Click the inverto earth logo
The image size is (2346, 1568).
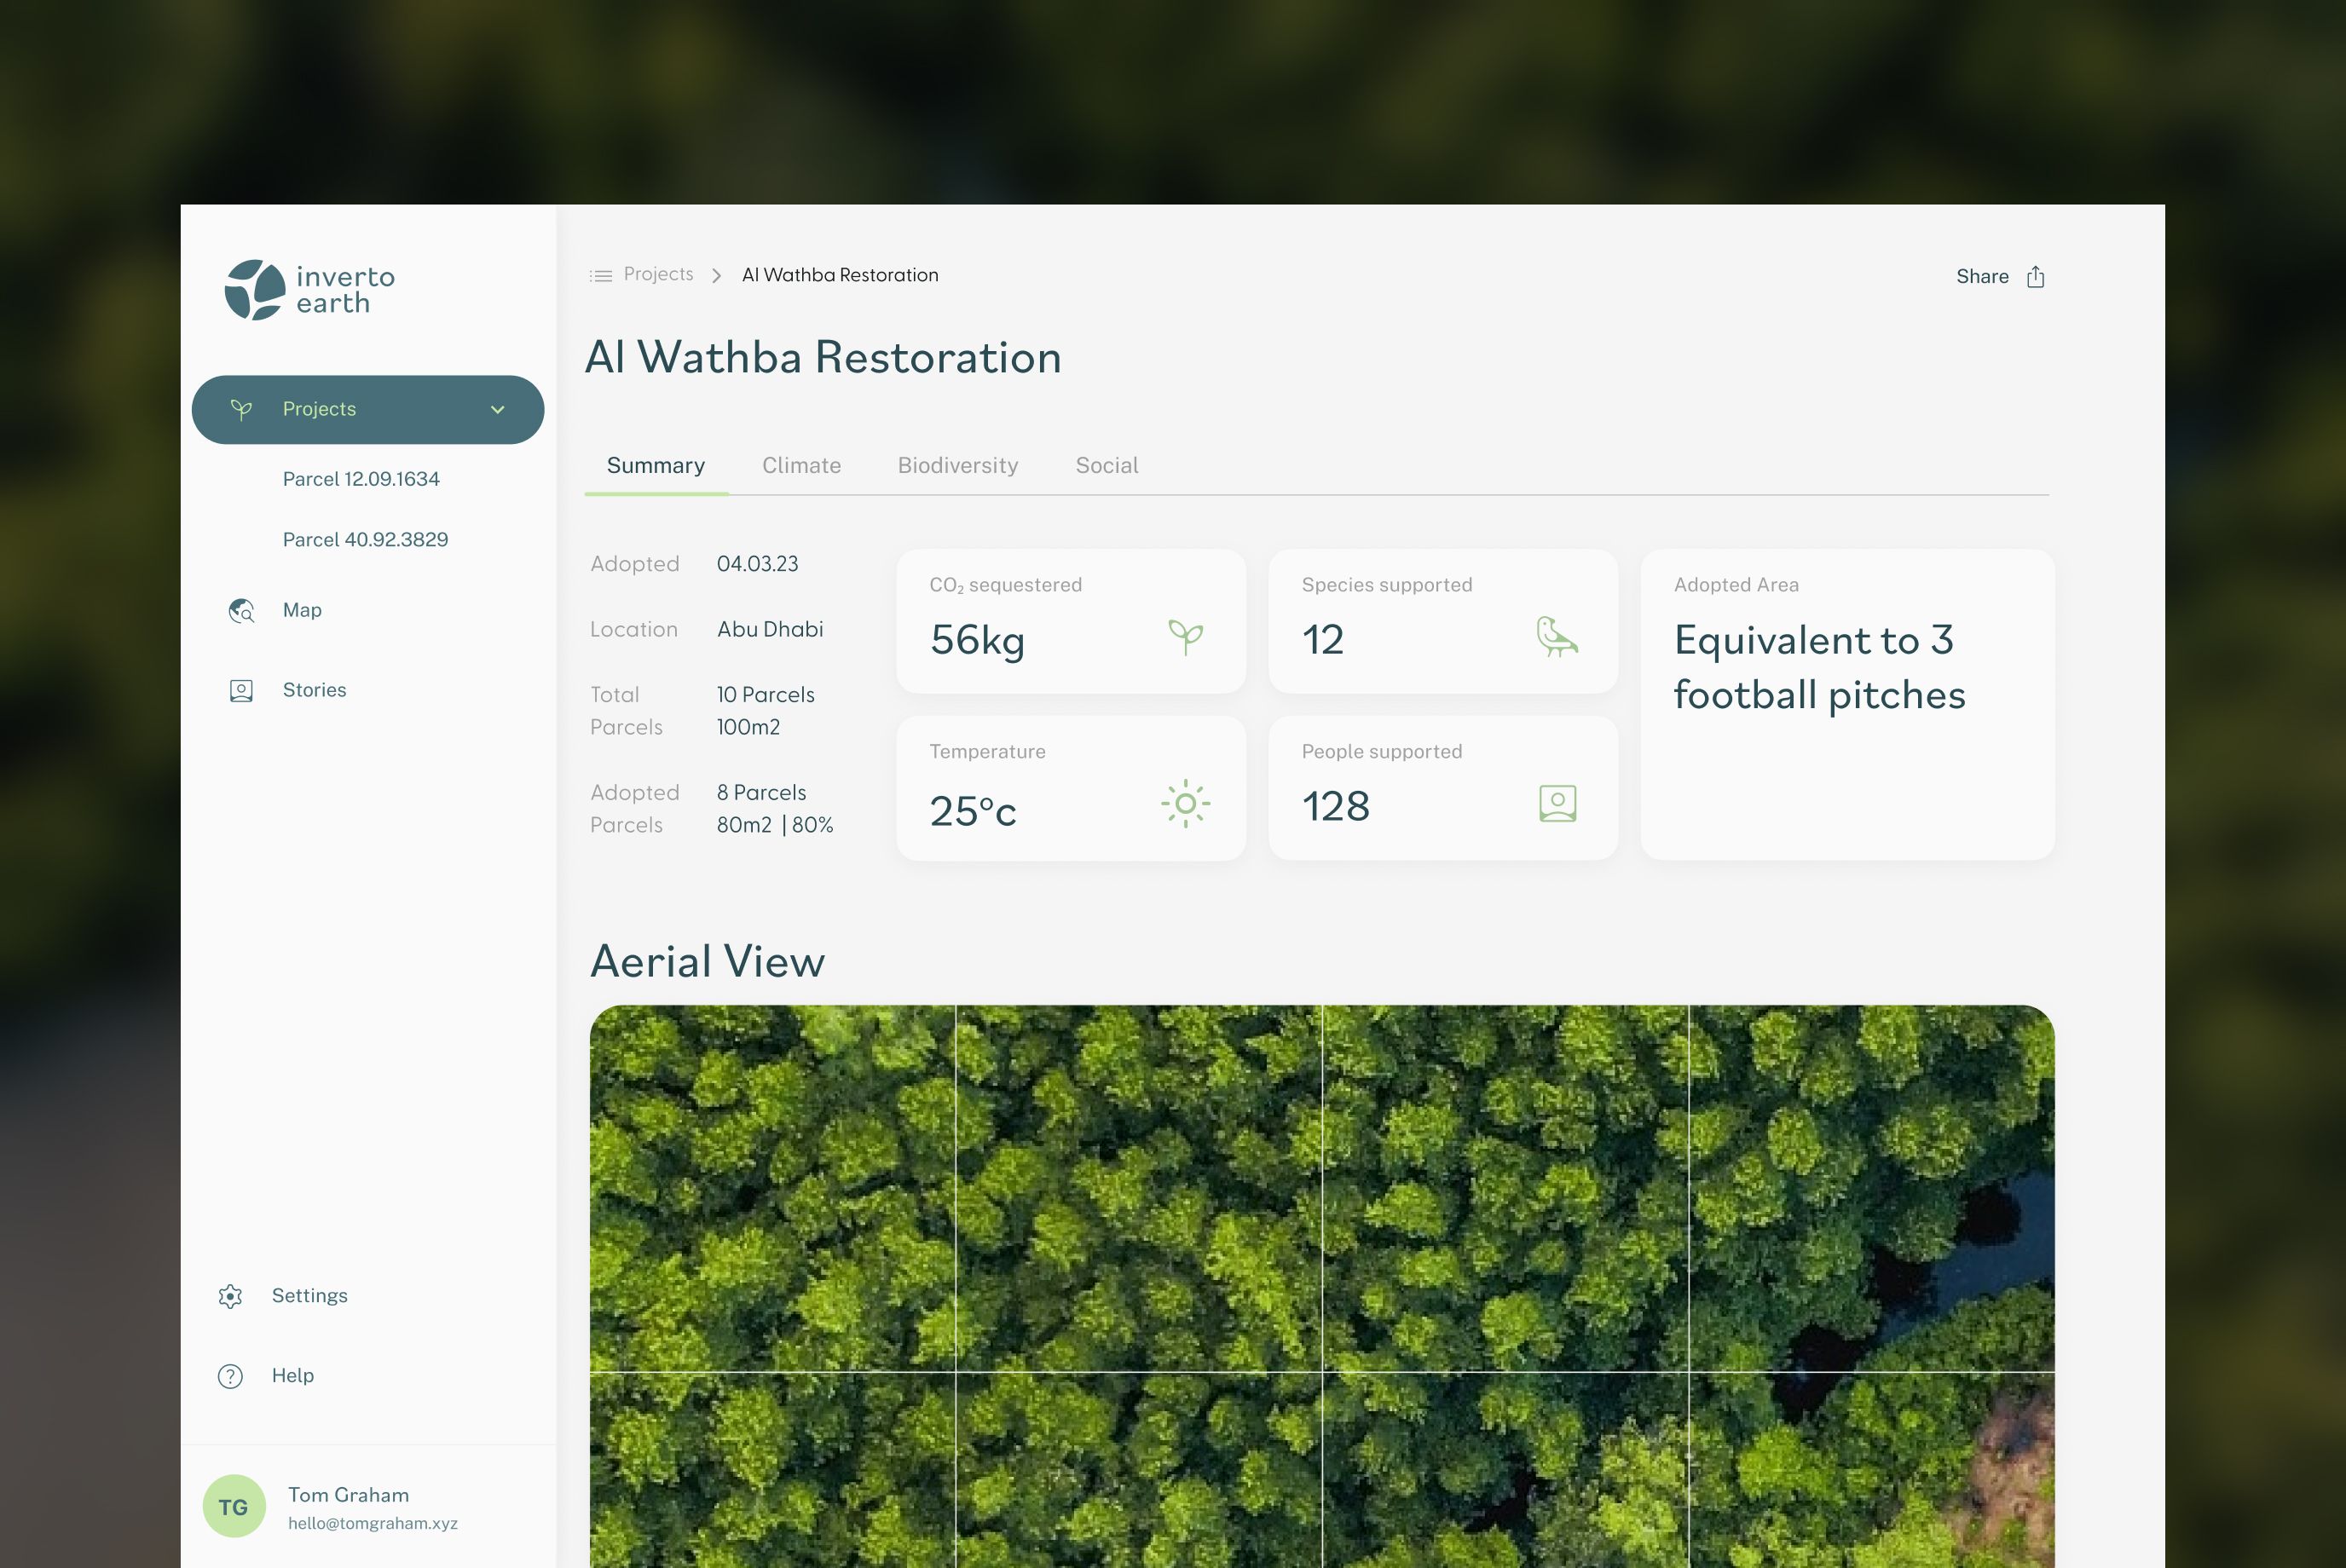[x=309, y=290]
